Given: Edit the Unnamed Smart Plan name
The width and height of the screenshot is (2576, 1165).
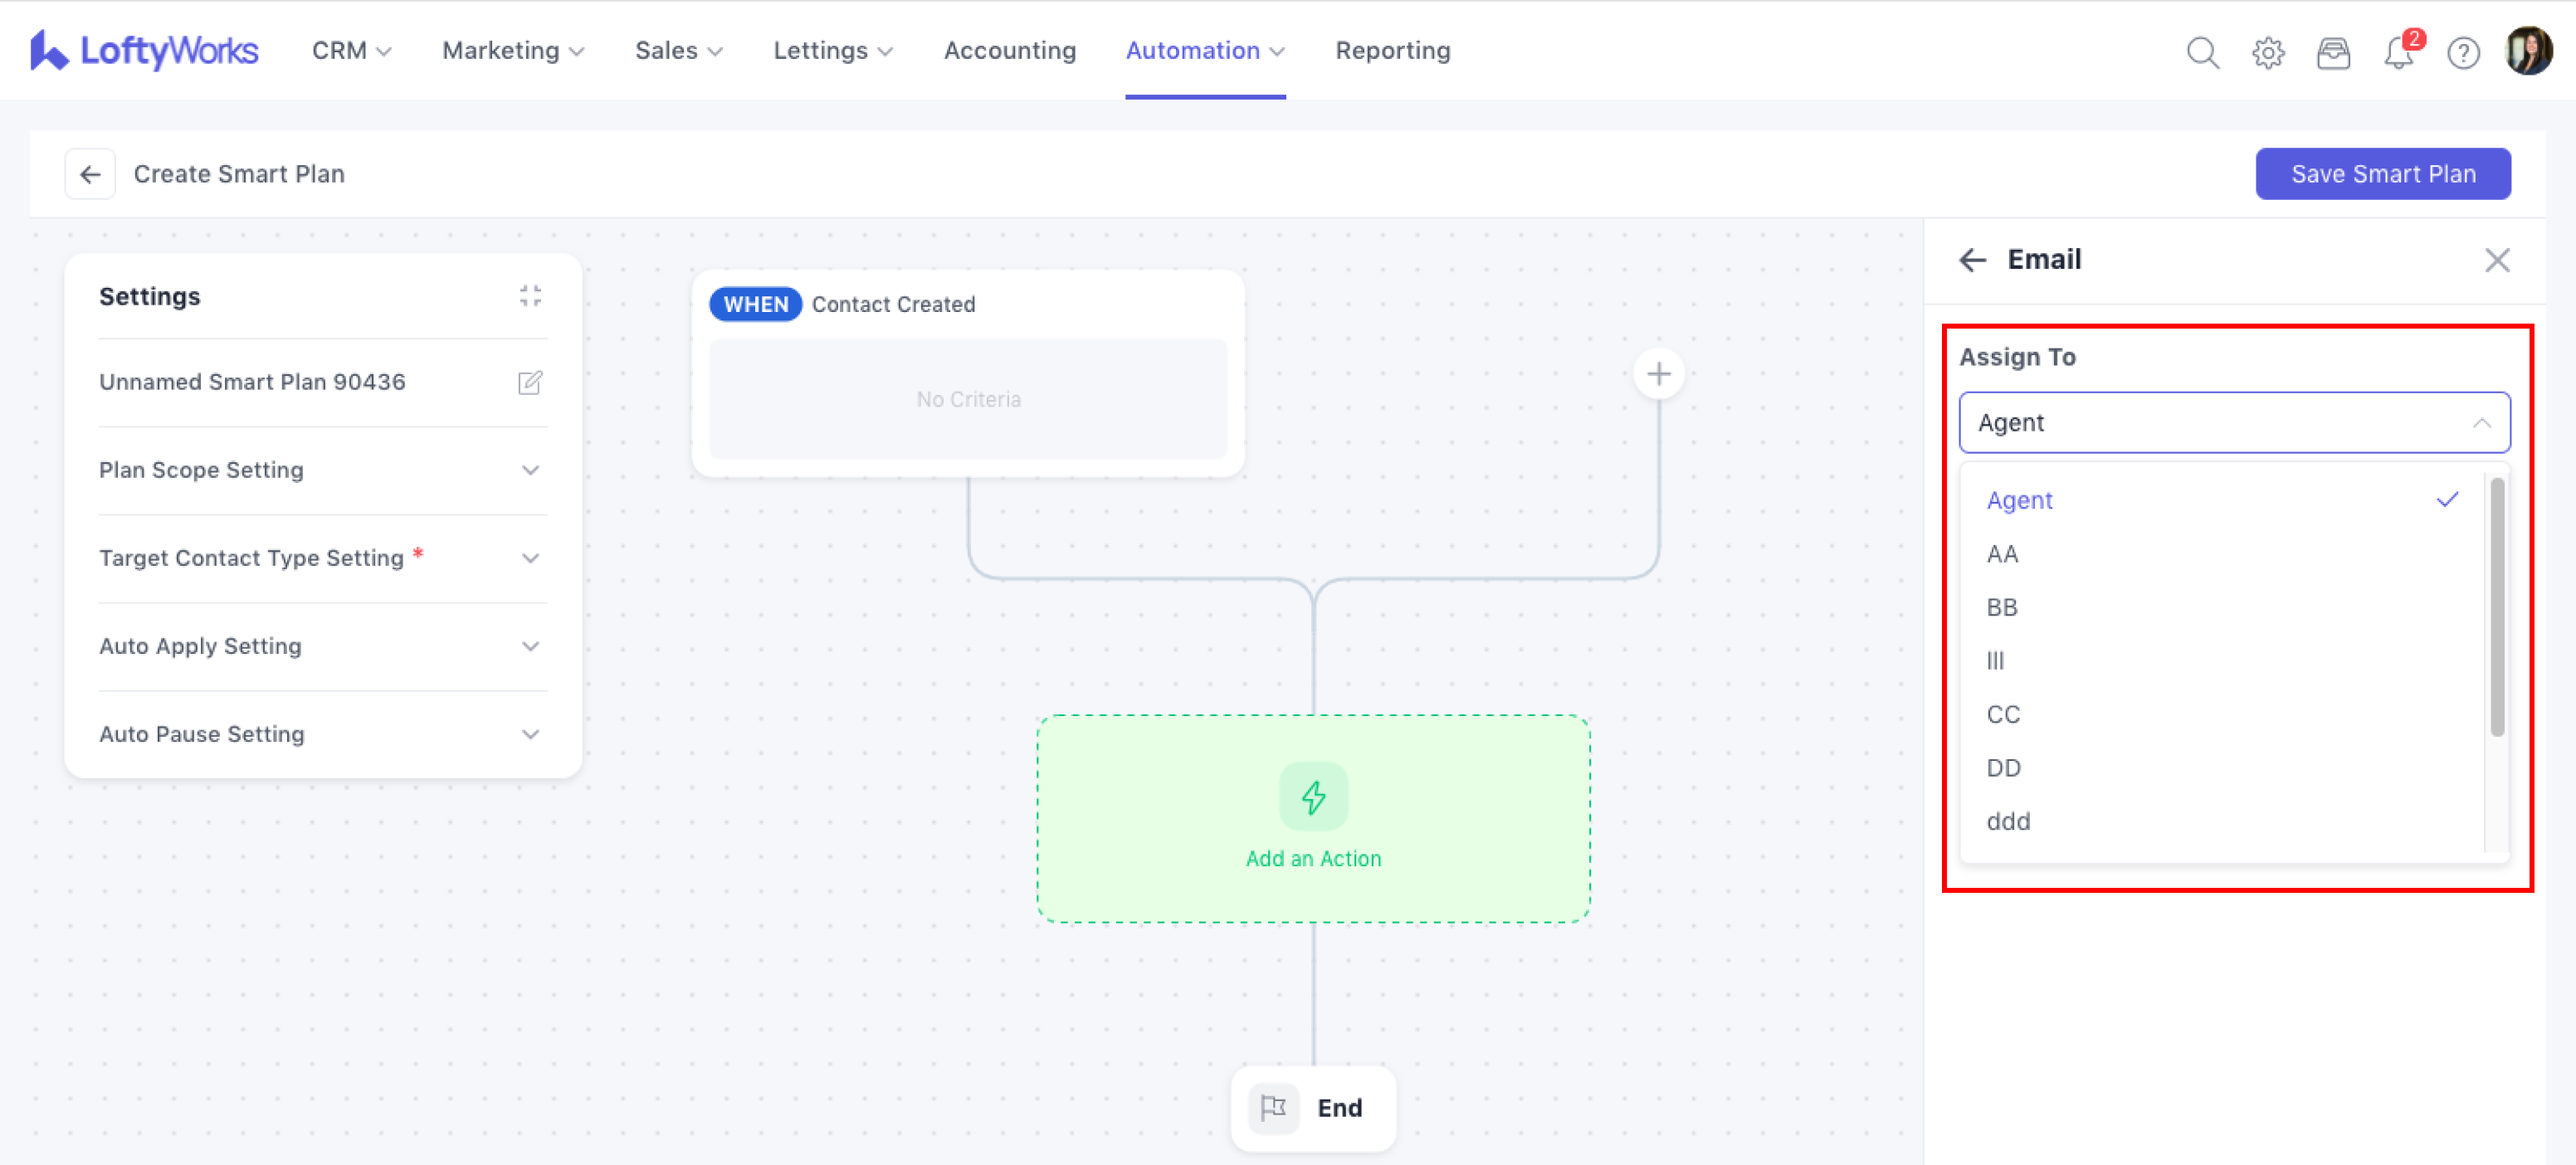Looking at the screenshot, I should [530, 382].
